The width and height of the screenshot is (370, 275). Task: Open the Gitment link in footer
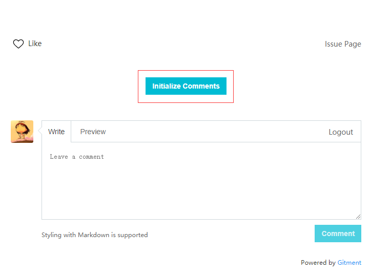click(x=349, y=263)
